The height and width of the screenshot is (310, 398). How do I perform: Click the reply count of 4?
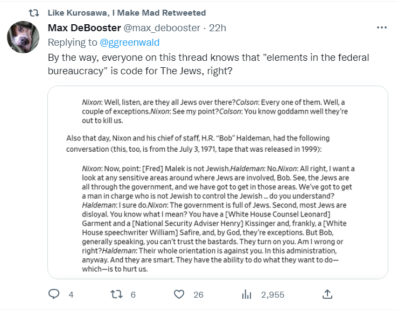[x=71, y=295]
